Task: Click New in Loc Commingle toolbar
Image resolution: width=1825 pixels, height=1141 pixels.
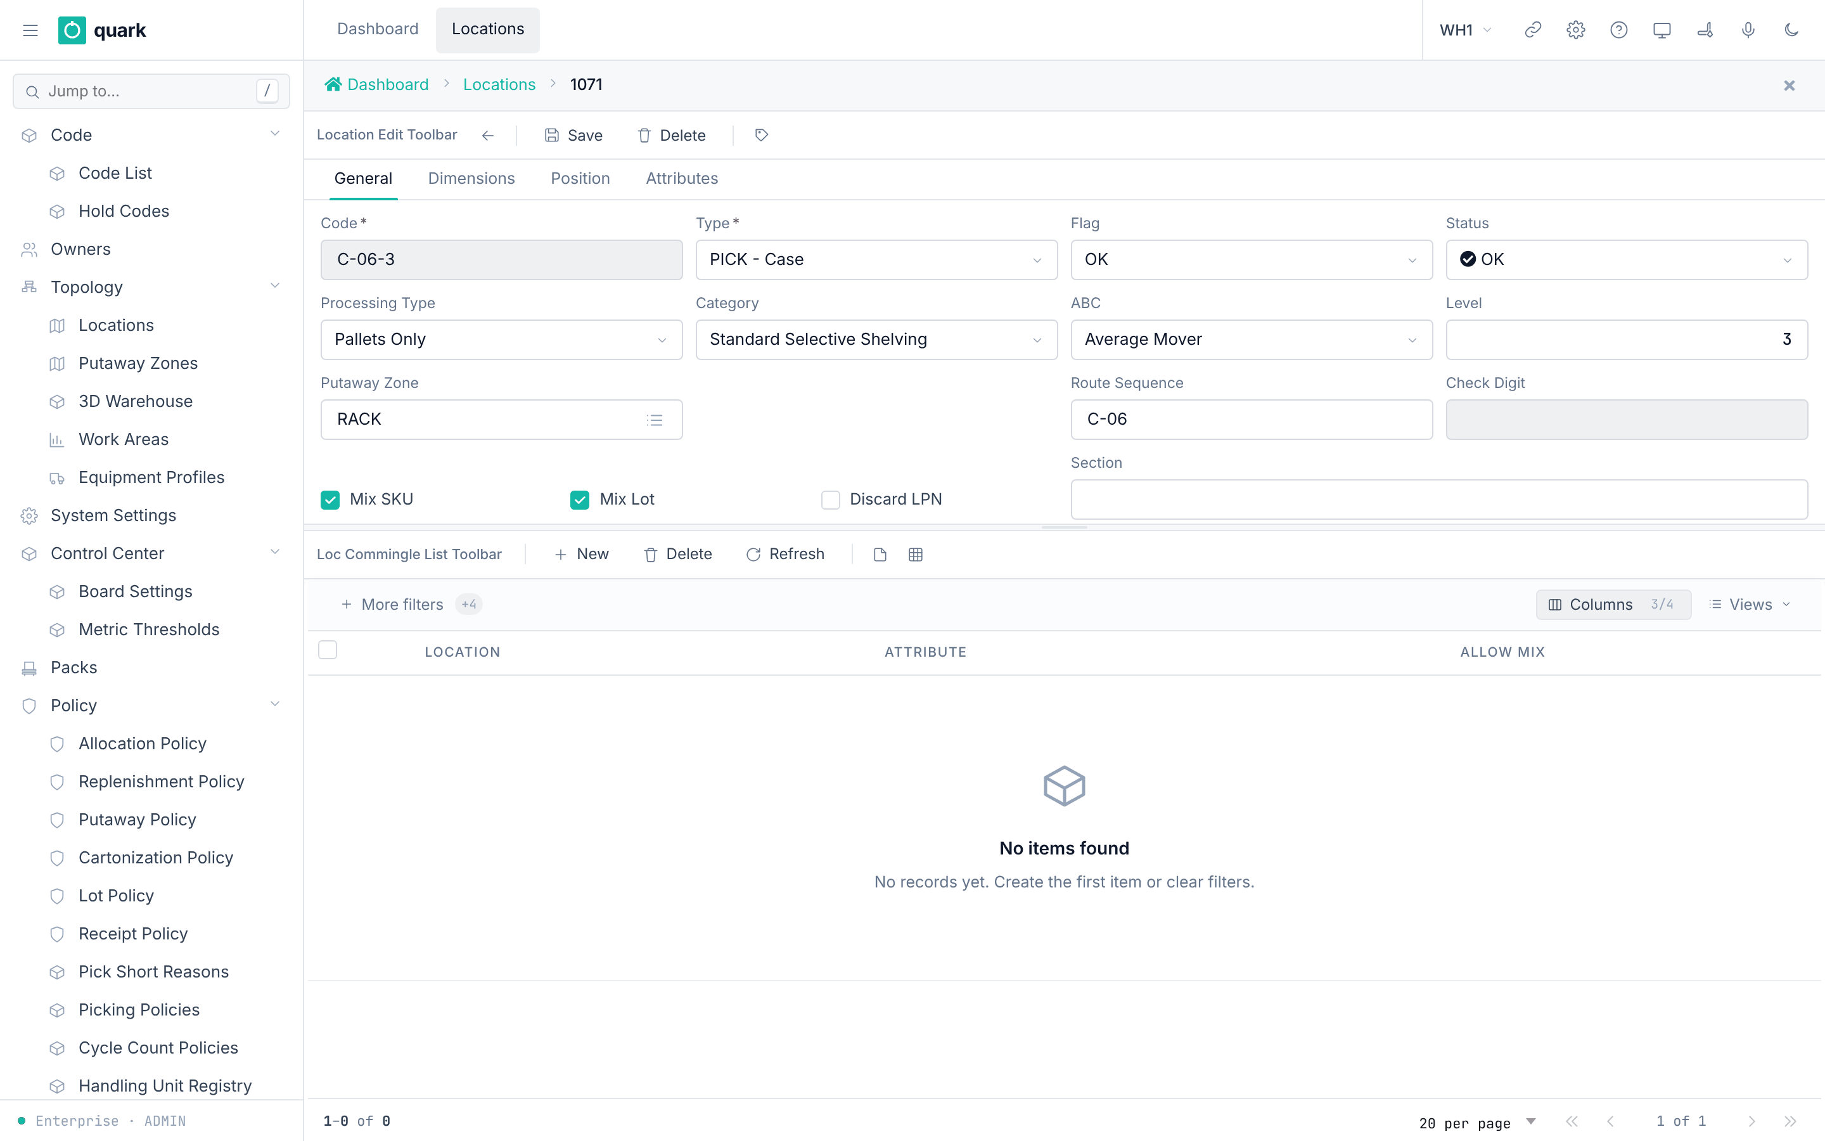Action: tap(582, 555)
